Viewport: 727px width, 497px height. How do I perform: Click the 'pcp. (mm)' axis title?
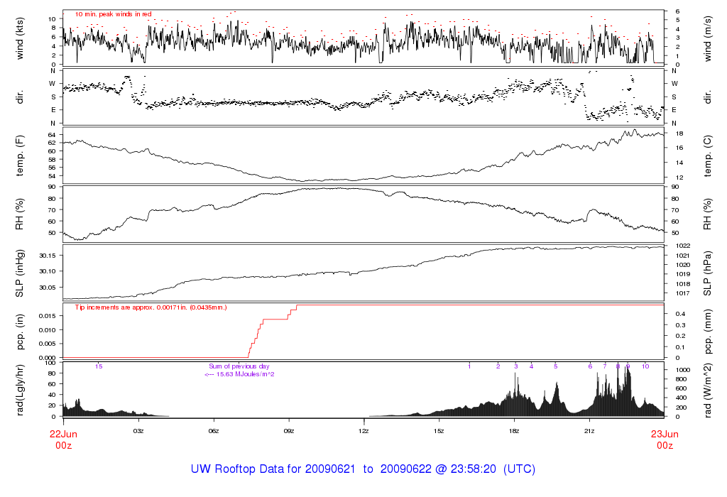pyautogui.click(x=708, y=332)
